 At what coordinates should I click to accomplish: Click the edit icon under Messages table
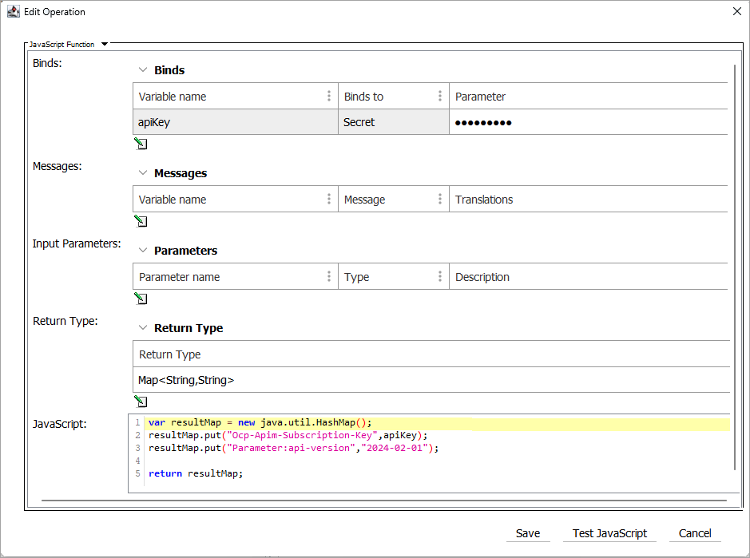pos(141,221)
